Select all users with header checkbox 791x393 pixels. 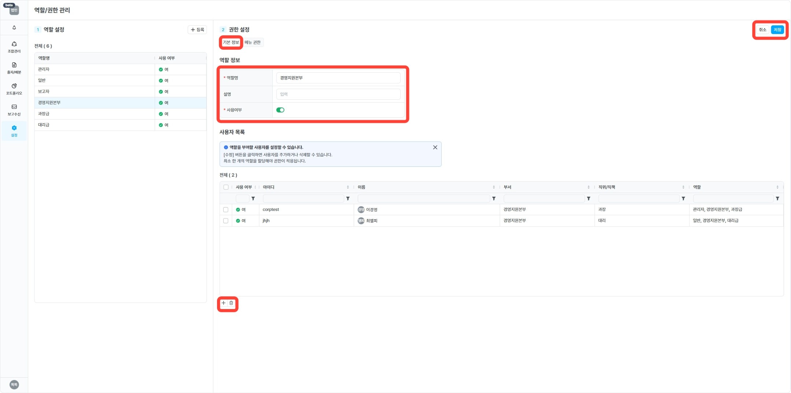[x=226, y=187]
